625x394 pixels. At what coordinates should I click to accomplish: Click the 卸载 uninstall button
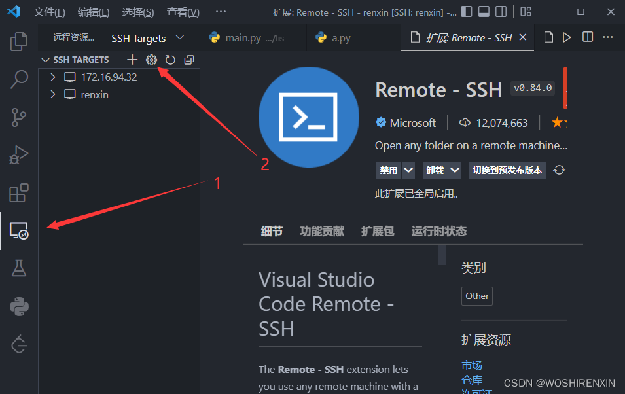(x=435, y=170)
